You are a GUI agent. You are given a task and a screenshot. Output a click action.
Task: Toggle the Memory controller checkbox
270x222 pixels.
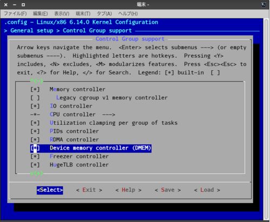[x=35, y=89]
